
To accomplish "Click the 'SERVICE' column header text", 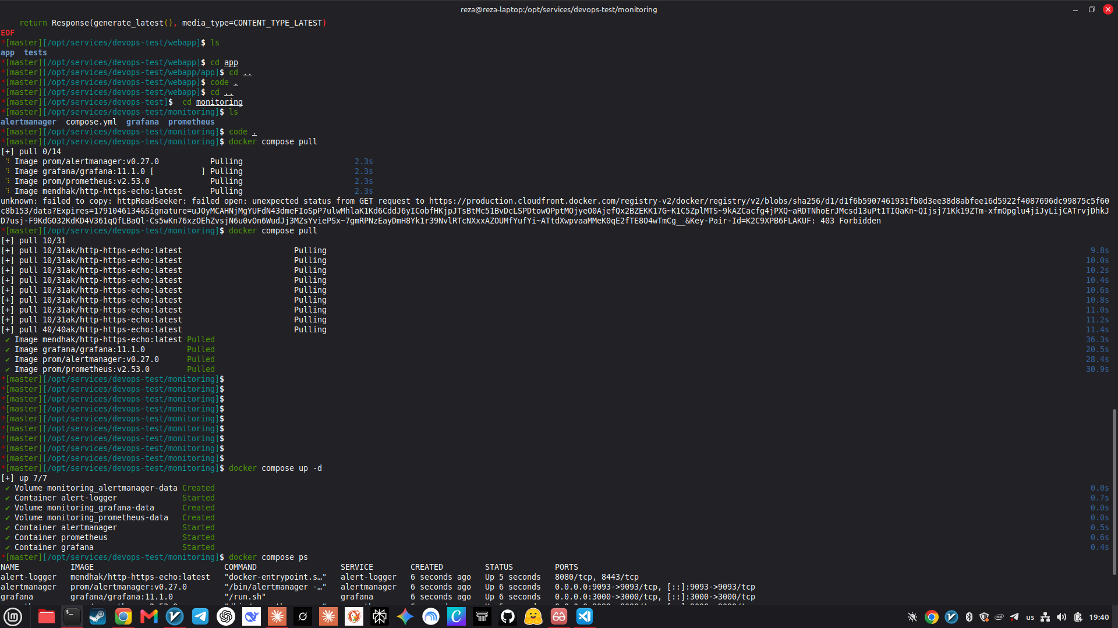I will pyautogui.click(x=356, y=567).
